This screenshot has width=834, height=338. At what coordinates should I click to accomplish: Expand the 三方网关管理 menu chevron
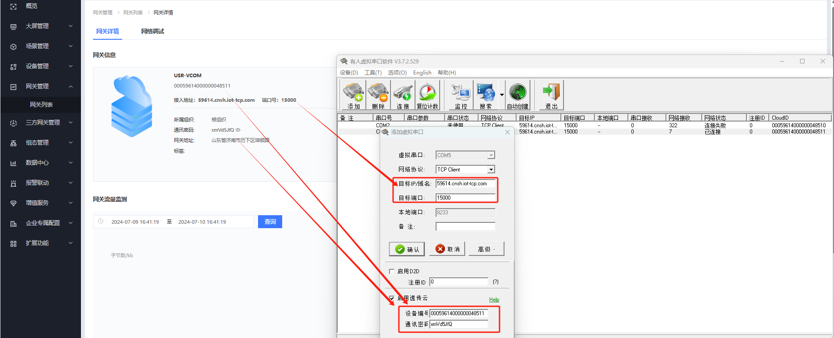71,122
